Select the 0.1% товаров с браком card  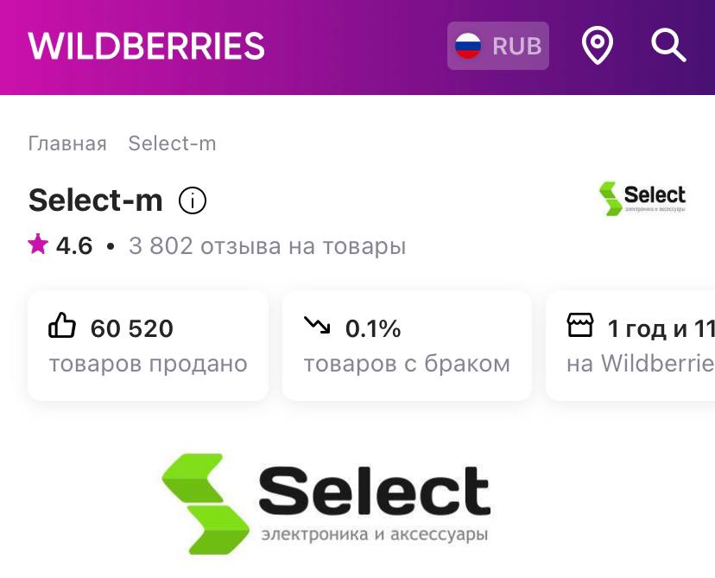click(406, 346)
